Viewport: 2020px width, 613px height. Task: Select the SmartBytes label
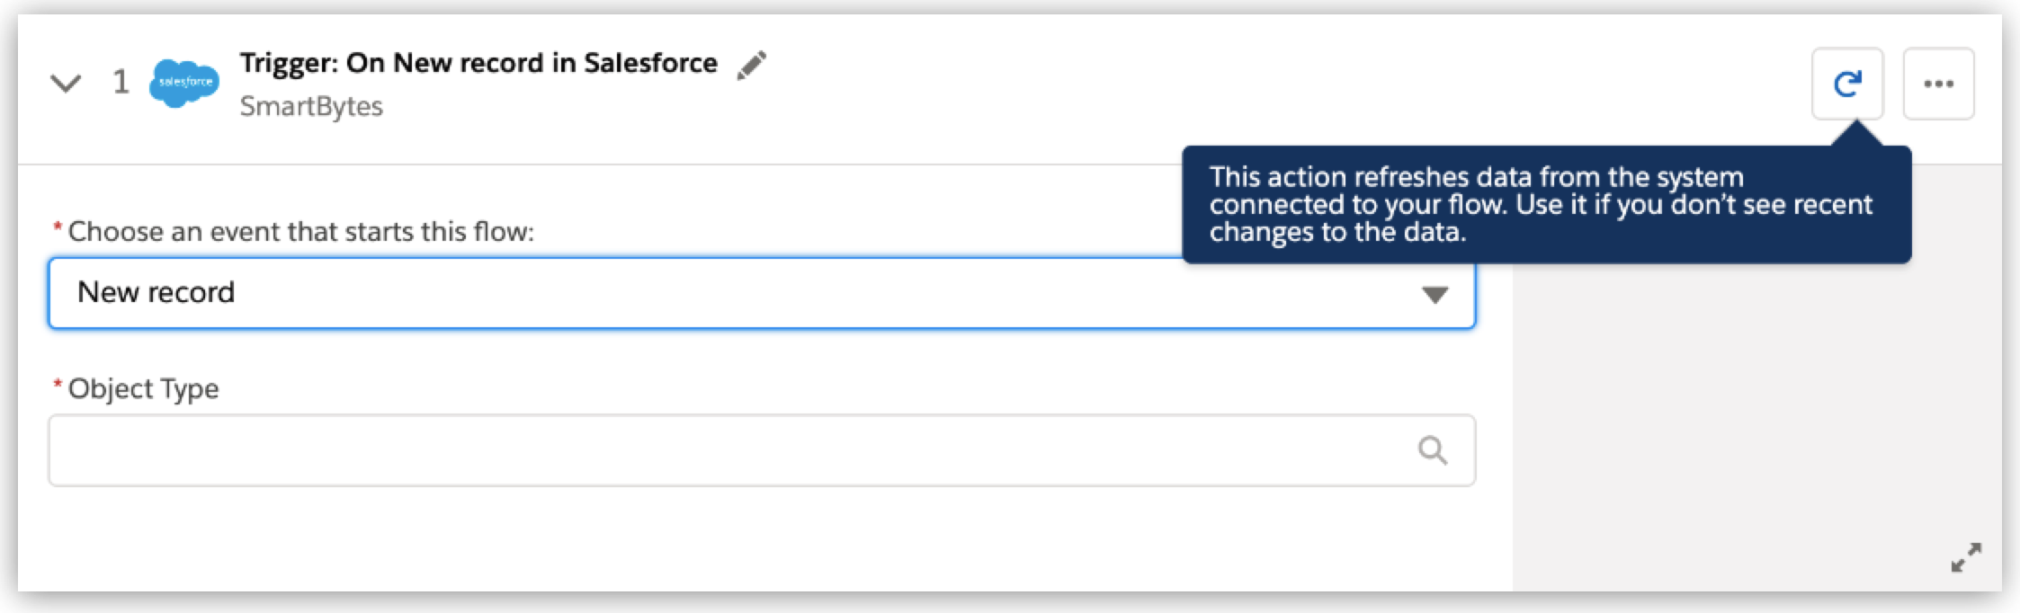click(x=310, y=106)
